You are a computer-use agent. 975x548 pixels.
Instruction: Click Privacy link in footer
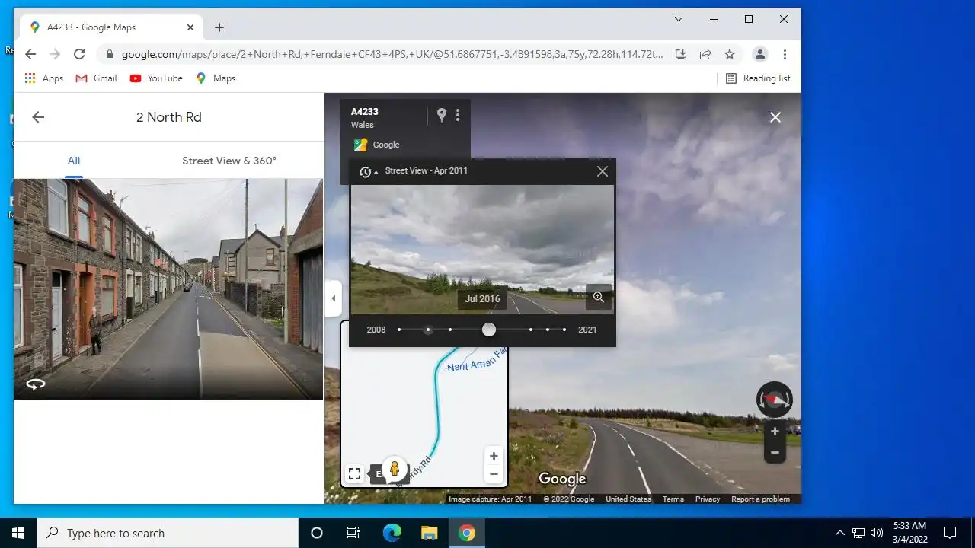[x=708, y=499]
